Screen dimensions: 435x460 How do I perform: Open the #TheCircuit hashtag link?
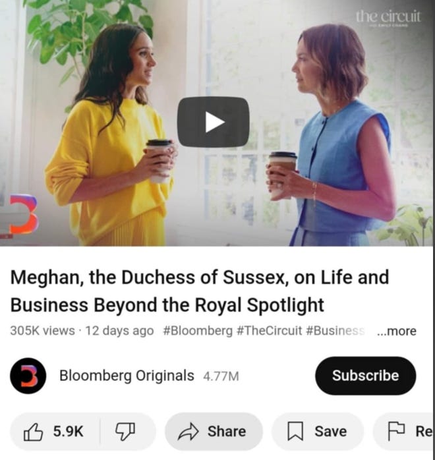[269, 331]
